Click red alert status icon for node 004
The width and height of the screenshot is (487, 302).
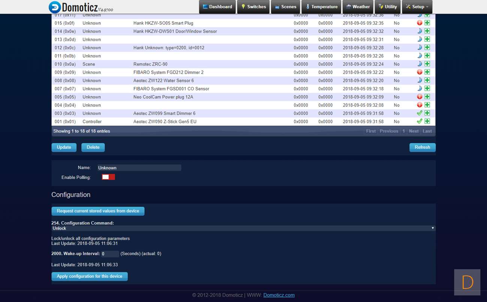(420, 105)
